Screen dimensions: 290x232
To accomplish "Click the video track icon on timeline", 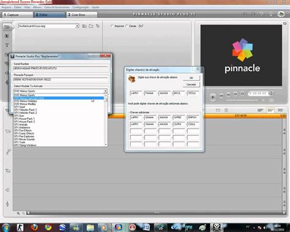I will click(x=8, y=131).
